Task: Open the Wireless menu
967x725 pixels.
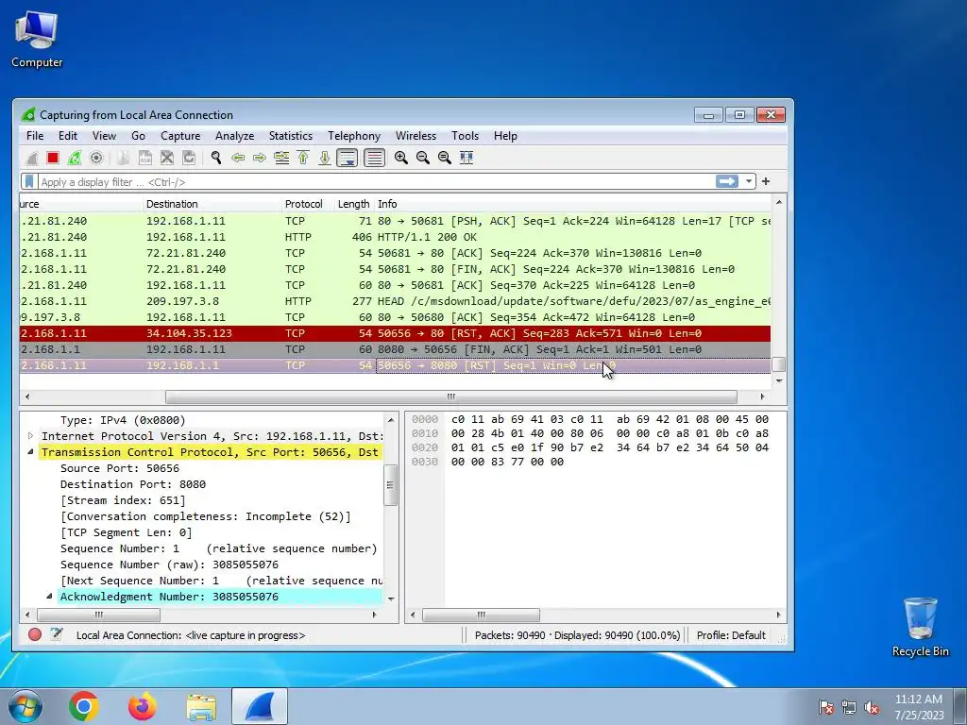Action: coord(416,136)
